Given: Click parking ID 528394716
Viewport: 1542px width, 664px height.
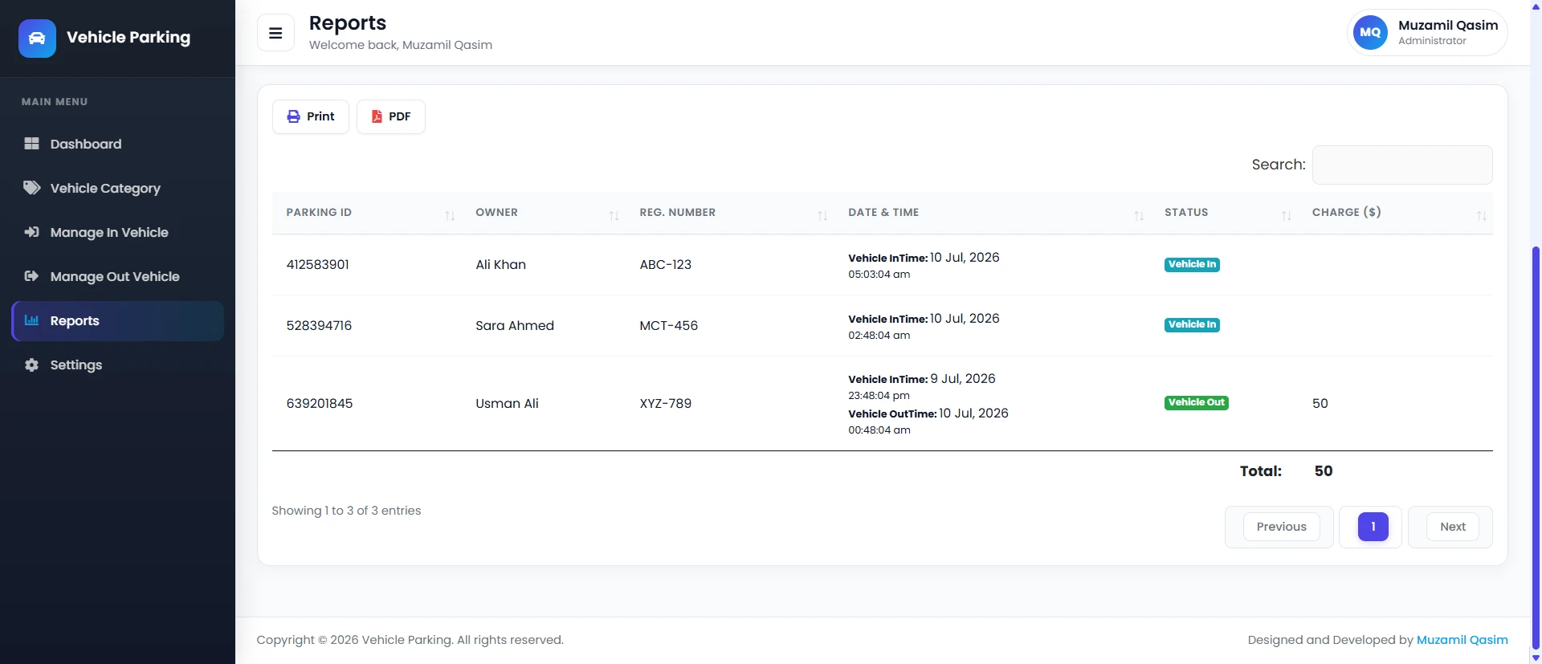Looking at the screenshot, I should point(319,325).
